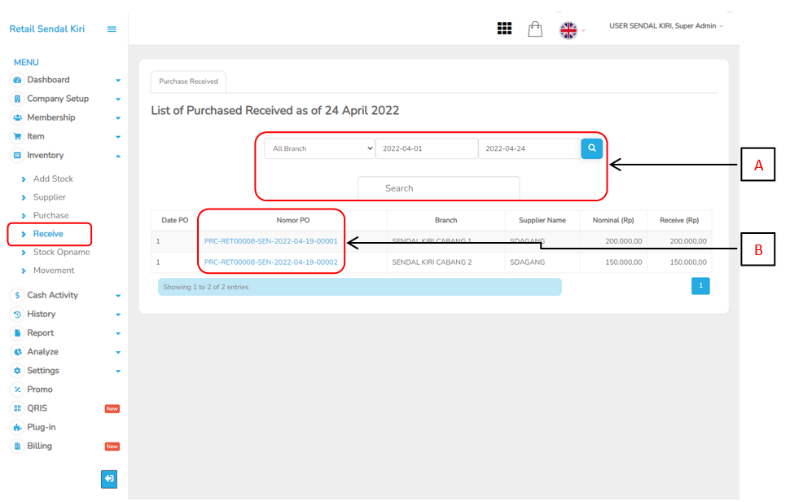Expand the Report menu arrow

pos(118,333)
